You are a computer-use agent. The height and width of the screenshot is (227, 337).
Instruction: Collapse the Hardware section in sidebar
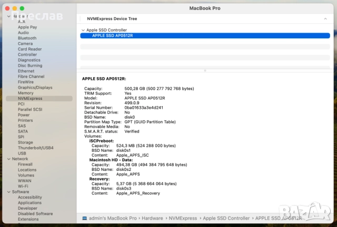pyautogui.click(x=8, y=16)
